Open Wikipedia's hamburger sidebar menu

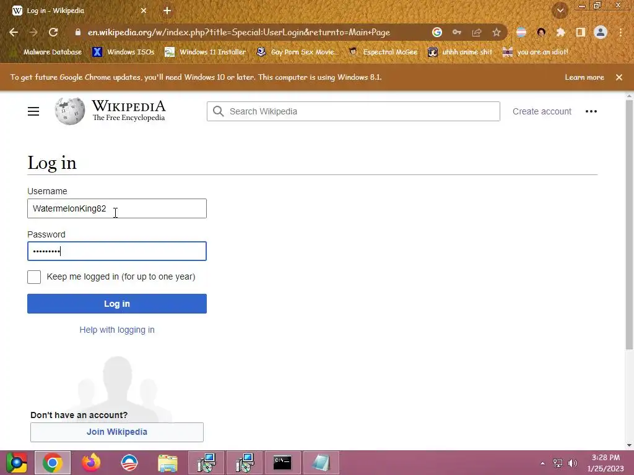(x=33, y=111)
